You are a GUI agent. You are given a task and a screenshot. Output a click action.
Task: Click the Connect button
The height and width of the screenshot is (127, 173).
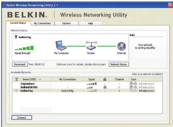click(22, 117)
